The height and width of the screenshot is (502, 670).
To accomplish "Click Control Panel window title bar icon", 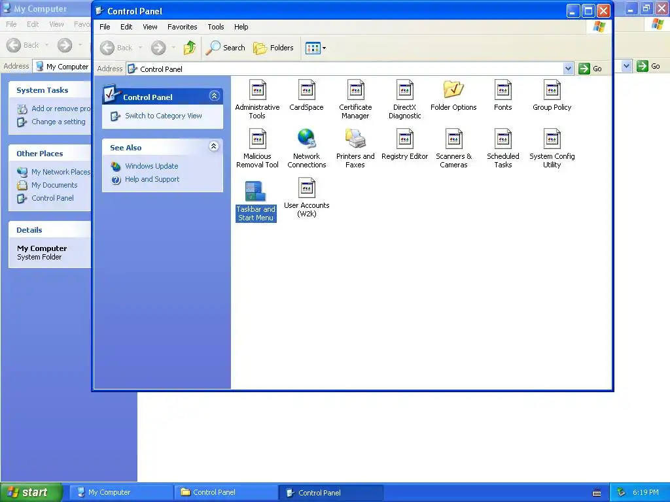I will point(99,10).
